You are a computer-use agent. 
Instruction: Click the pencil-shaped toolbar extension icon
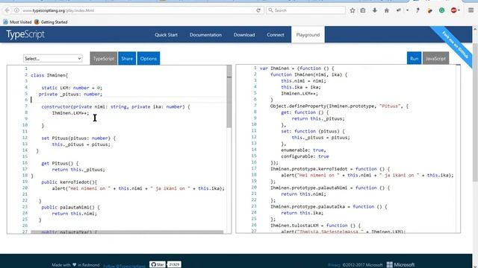418,10
